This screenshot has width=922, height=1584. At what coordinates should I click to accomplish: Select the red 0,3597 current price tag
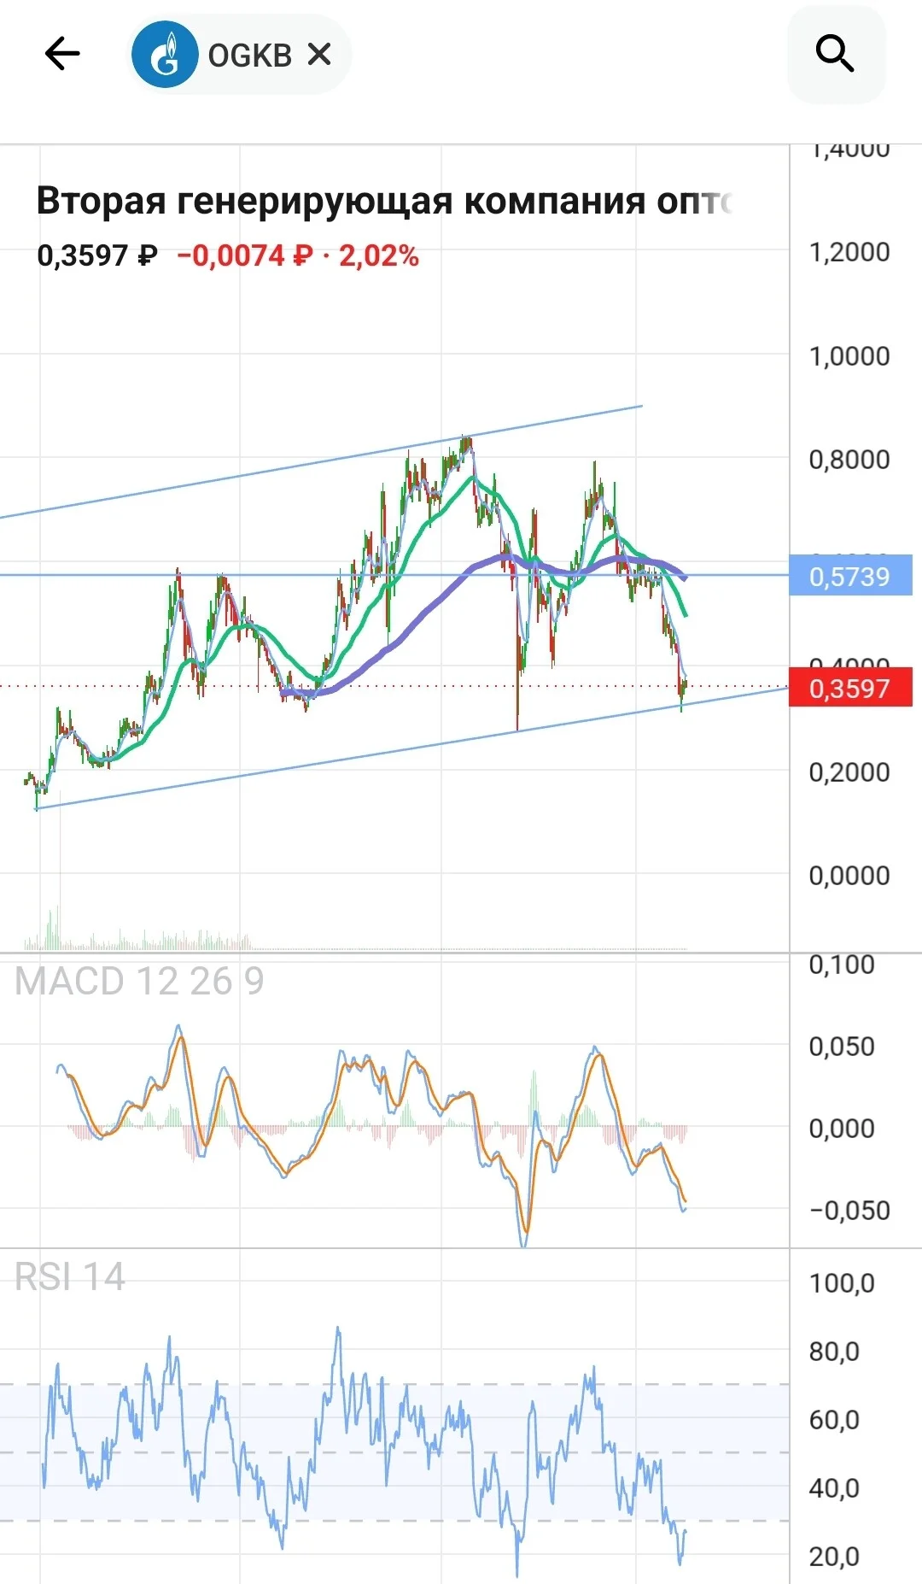[x=850, y=688]
